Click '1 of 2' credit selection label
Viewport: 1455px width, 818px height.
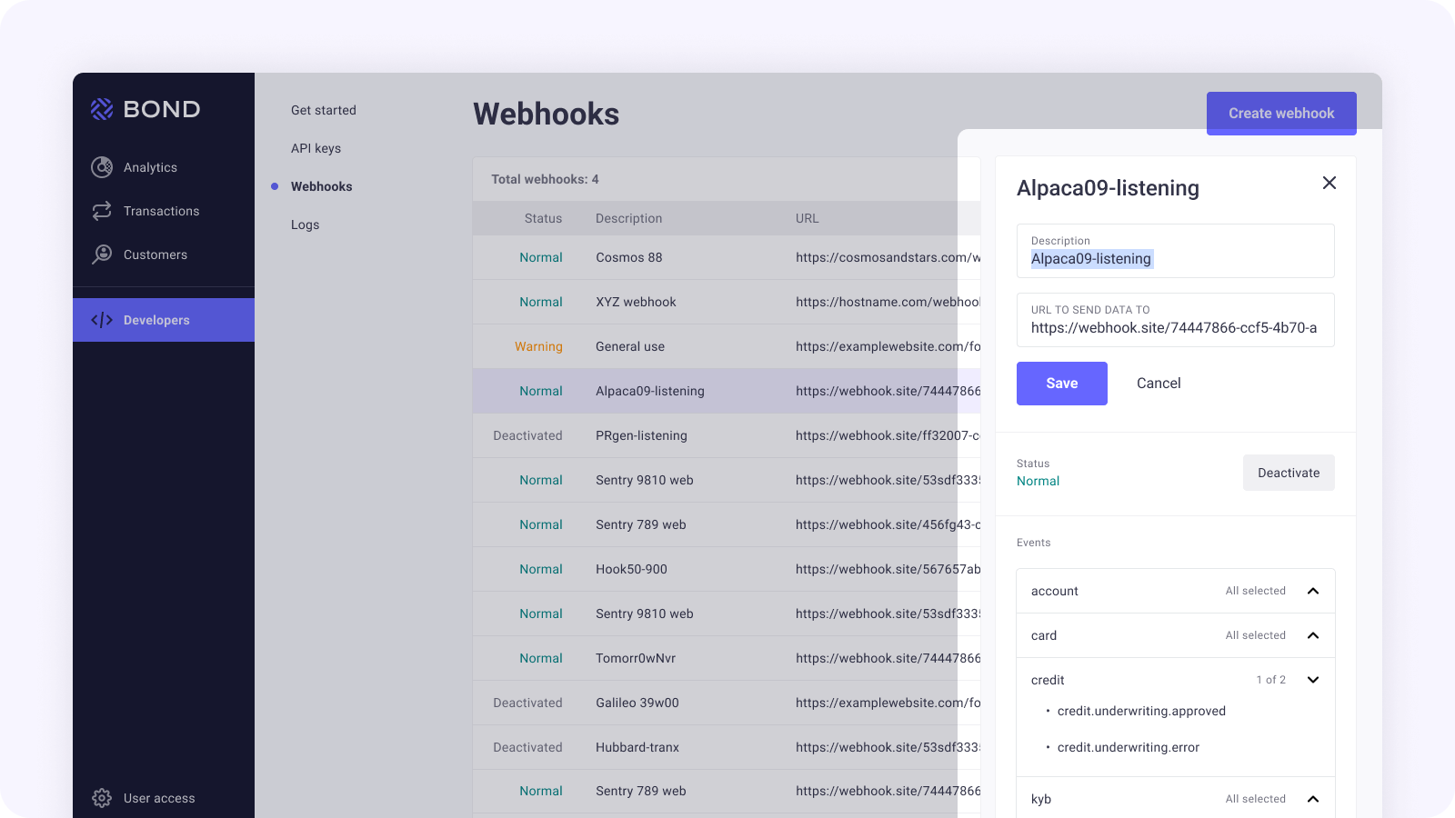point(1270,680)
